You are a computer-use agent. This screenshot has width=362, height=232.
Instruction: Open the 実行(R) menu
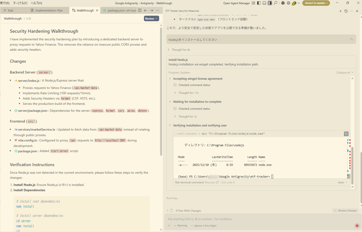[x=5, y=3]
